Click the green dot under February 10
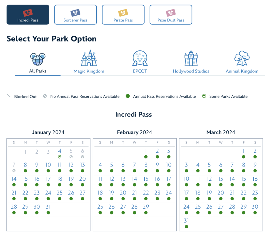The width and height of the screenshot is (269, 236). [169, 171]
